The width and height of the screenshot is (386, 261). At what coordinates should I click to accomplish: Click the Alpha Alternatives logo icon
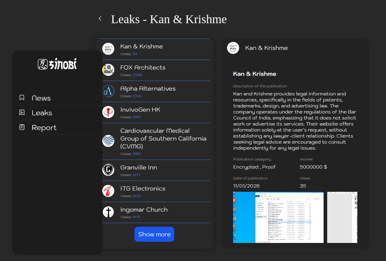(108, 91)
